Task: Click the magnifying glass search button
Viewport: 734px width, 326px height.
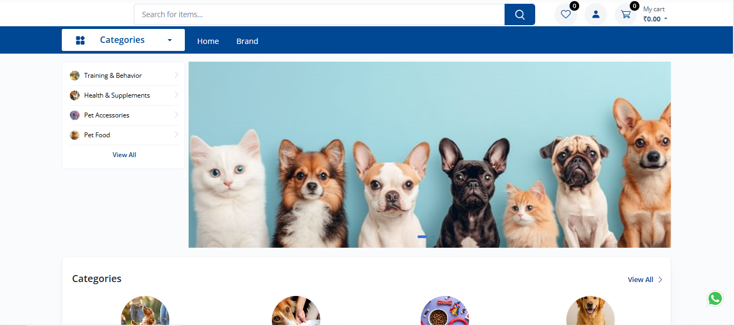Action: pos(520,14)
